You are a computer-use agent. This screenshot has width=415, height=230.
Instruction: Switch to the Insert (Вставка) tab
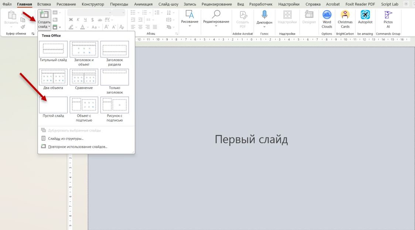pyautogui.click(x=44, y=4)
